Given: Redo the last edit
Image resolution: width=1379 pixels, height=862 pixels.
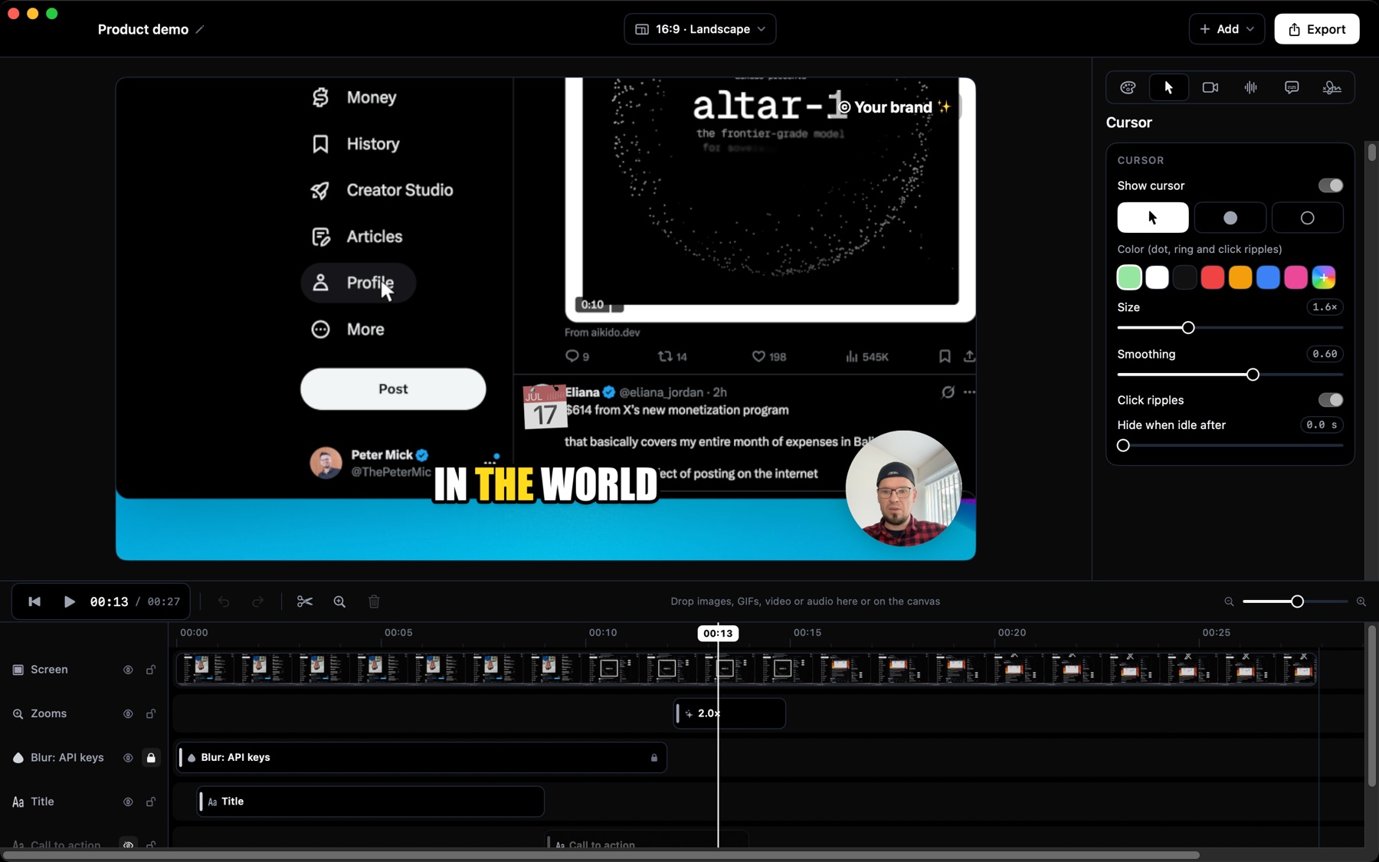Looking at the screenshot, I should 257,601.
